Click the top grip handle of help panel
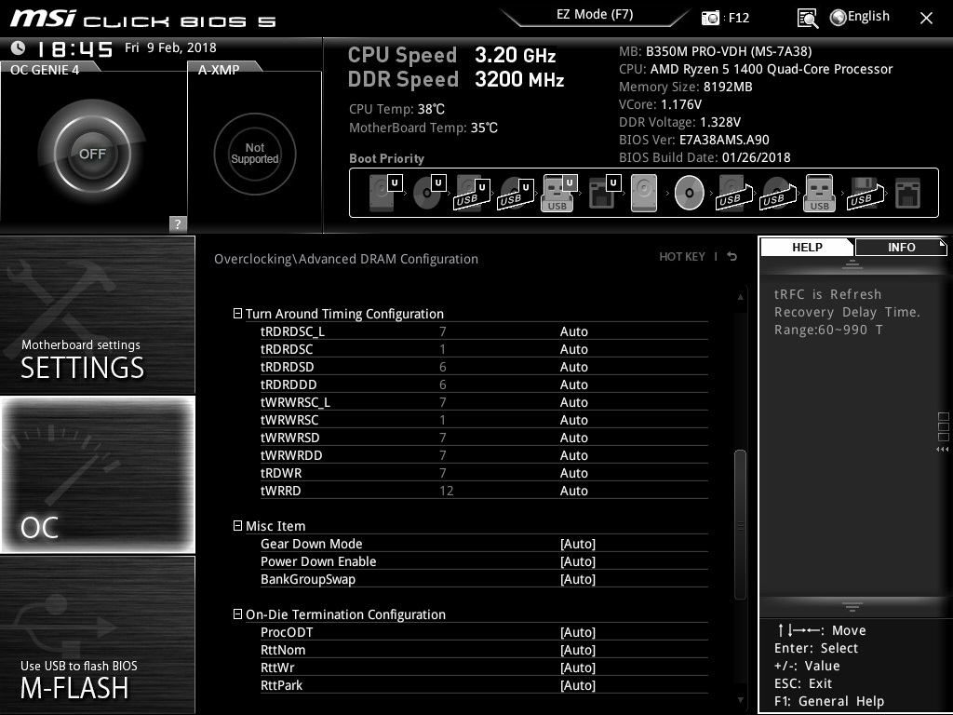Screen dimensions: 953x715 852,263
